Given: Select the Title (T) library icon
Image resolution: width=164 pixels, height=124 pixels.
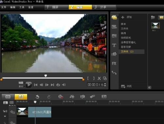Looking at the screenshot, I should click(x=114, y=45).
